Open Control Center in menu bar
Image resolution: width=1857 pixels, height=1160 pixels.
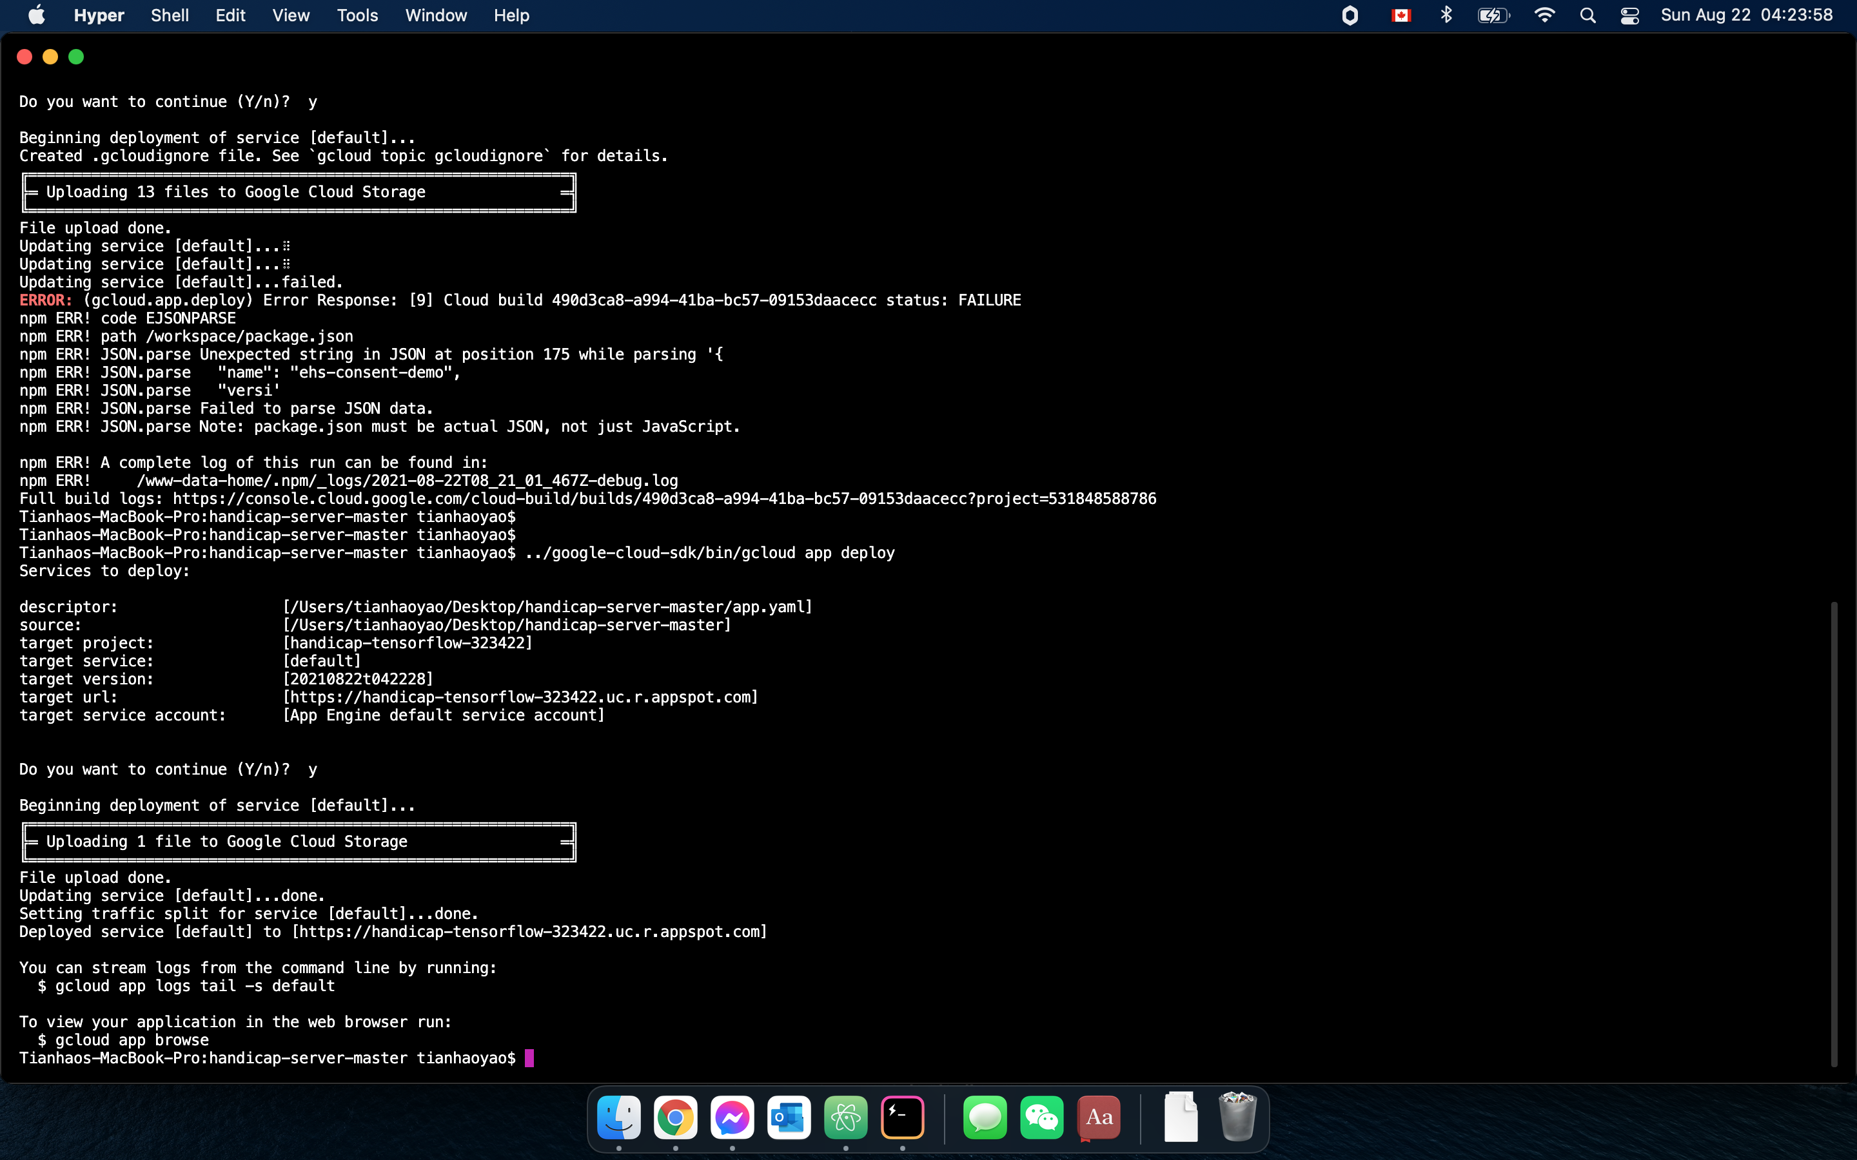click(1630, 15)
